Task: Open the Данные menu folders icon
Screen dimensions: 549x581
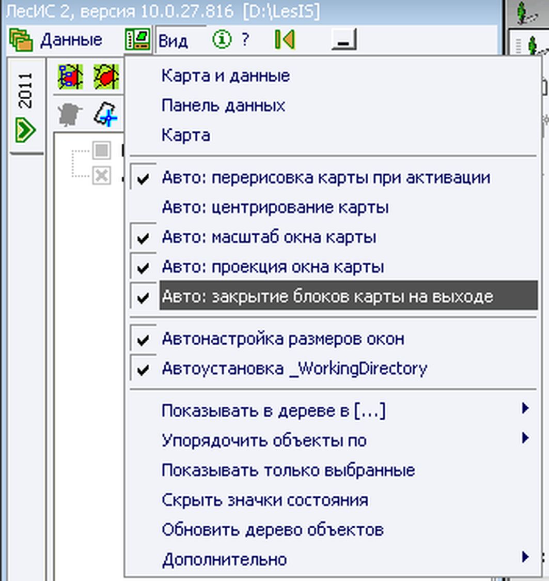Action: [x=21, y=39]
